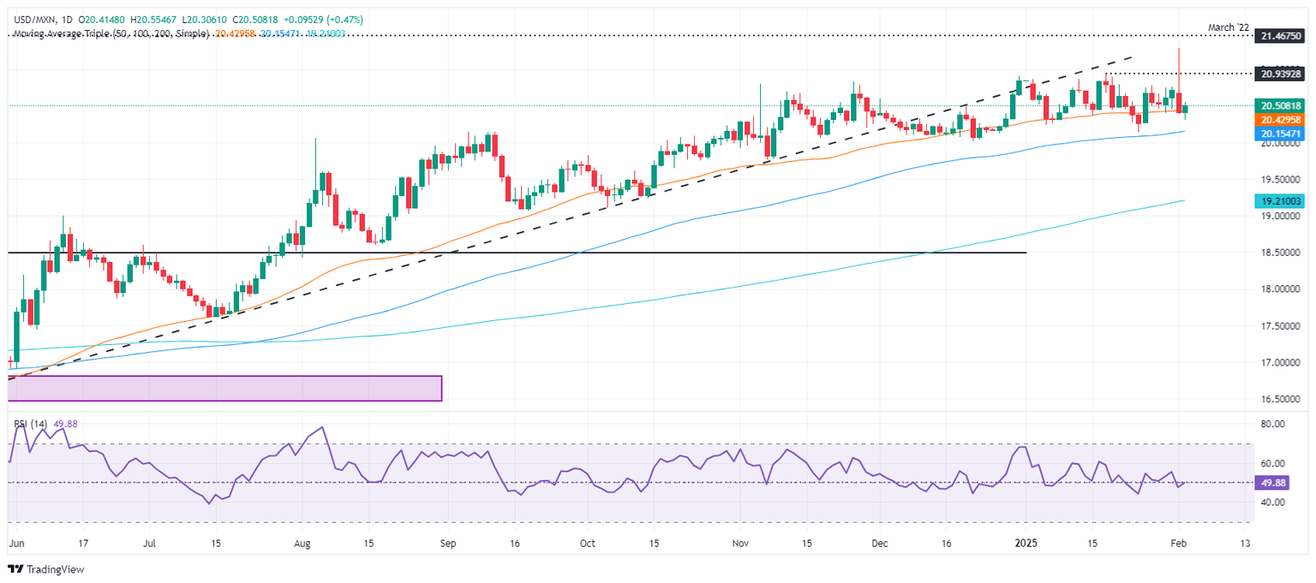1316x583 pixels.
Task: Select the tall red spike candle near Feb
Action: point(1179,79)
